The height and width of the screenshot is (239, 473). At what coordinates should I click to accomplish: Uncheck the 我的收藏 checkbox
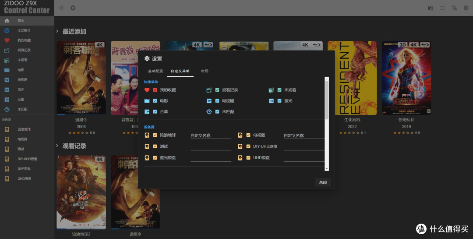click(x=155, y=90)
